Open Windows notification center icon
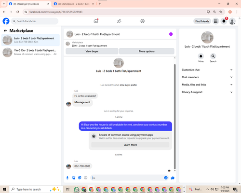 [x=235, y=189]
